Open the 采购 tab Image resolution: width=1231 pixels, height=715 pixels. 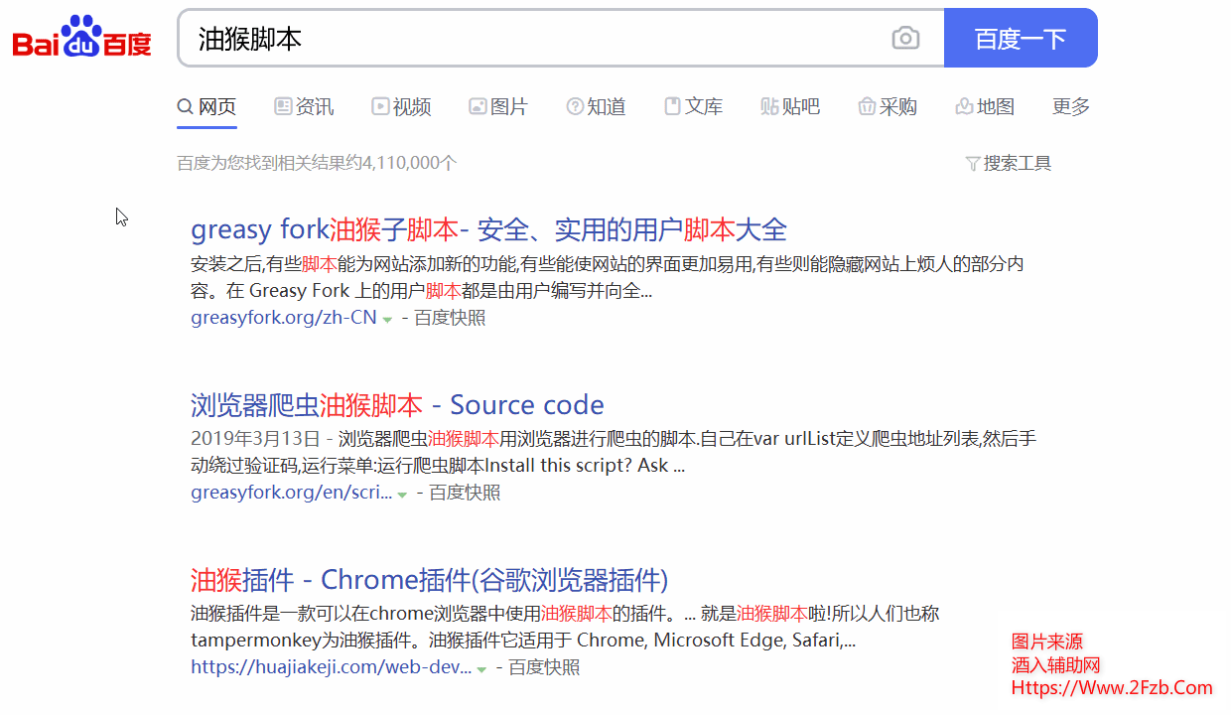pyautogui.click(x=888, y=106)
